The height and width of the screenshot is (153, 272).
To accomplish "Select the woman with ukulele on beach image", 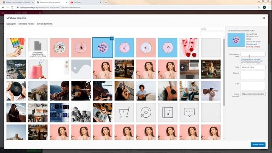I will [146, 91].
